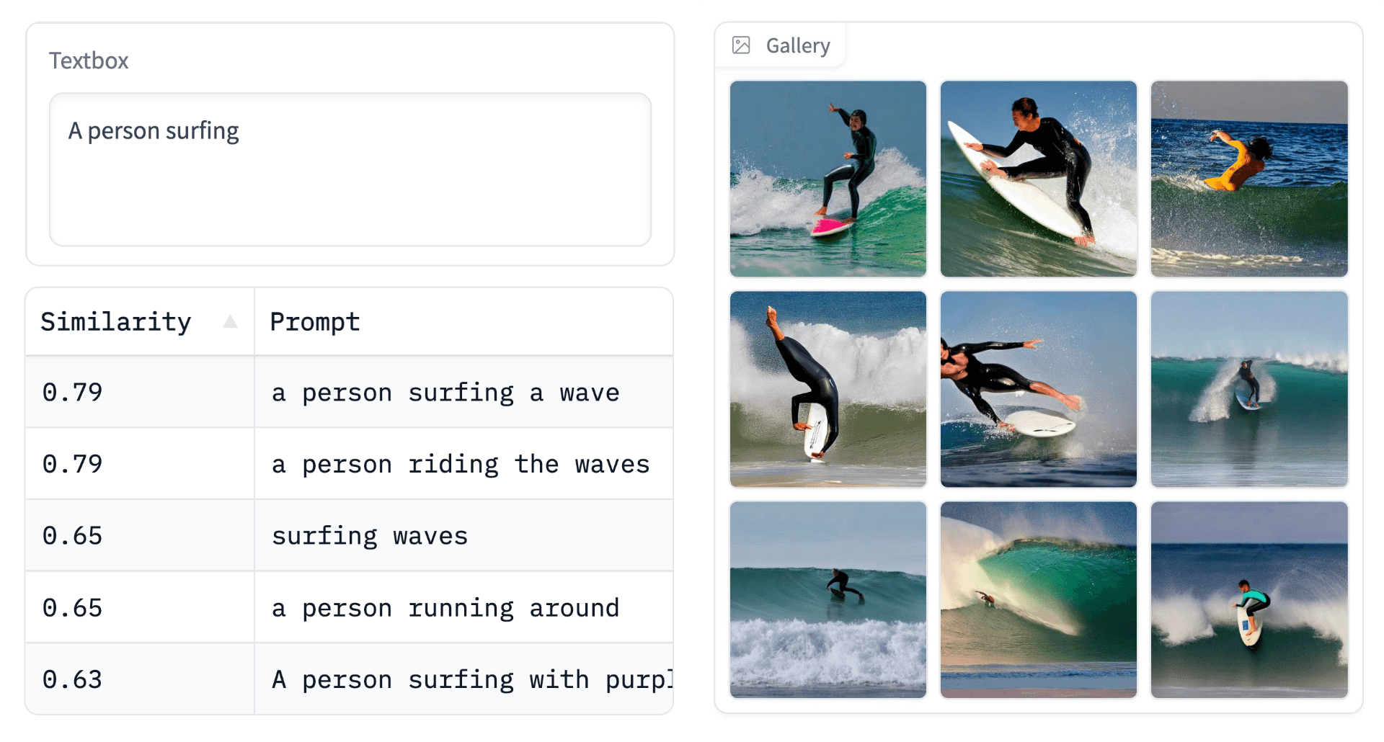Select the 'a person surfing a wave' row
This screenshot has width=1384, height=742.
coord(445,393)
